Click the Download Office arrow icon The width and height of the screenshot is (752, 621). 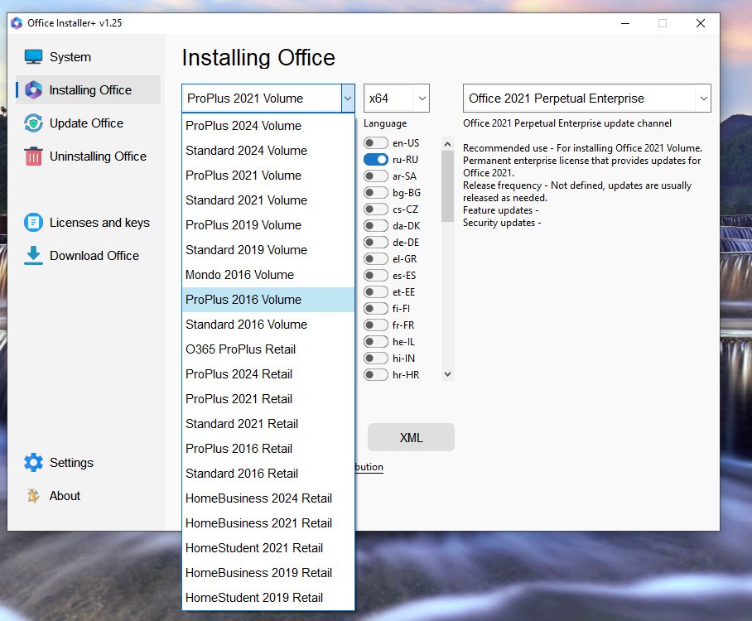pyautogui.click(x=34, y=256)
